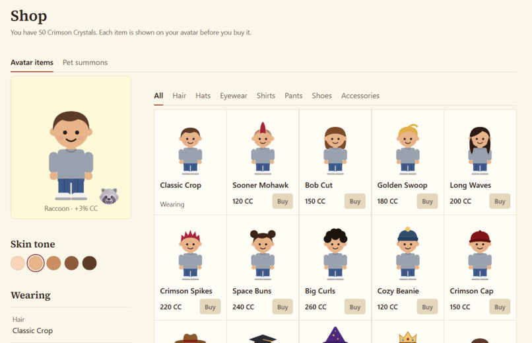This screenshot has height=343, width=532.
Task: Buy the Bob Cut hairstyle
Action: [355, 201]
